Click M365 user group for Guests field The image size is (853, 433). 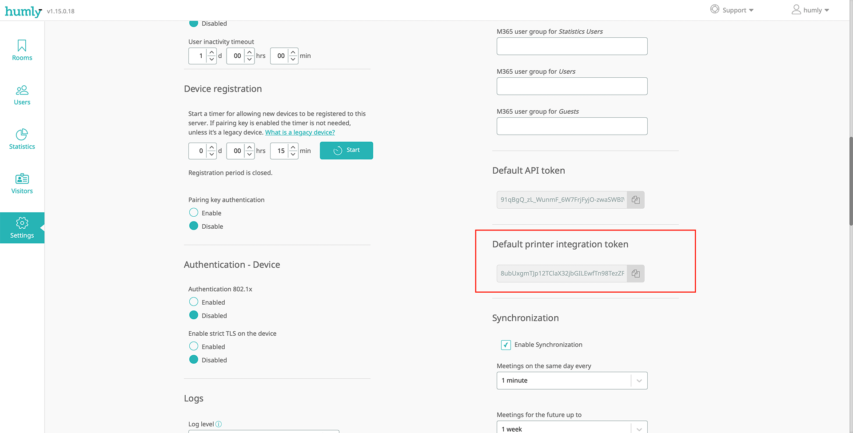point(572,126)
